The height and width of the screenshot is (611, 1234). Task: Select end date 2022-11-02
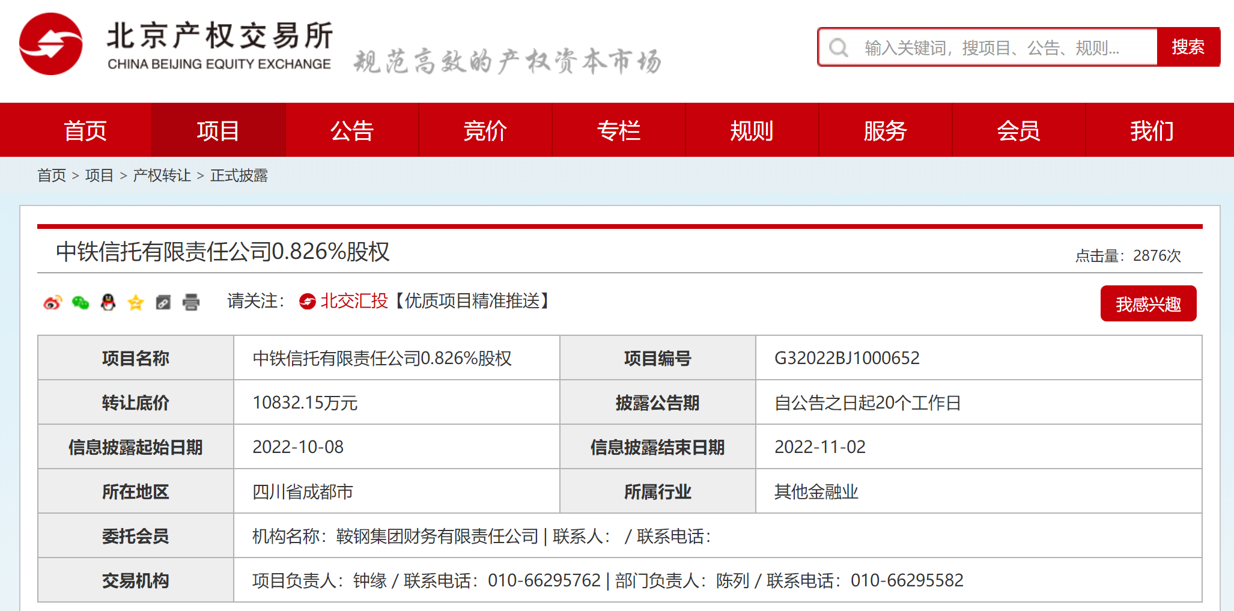click(x=820, y=447)
